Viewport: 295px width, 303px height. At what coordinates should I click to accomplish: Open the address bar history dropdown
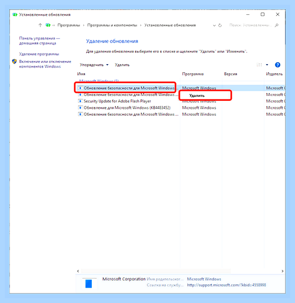coord(214,26)
